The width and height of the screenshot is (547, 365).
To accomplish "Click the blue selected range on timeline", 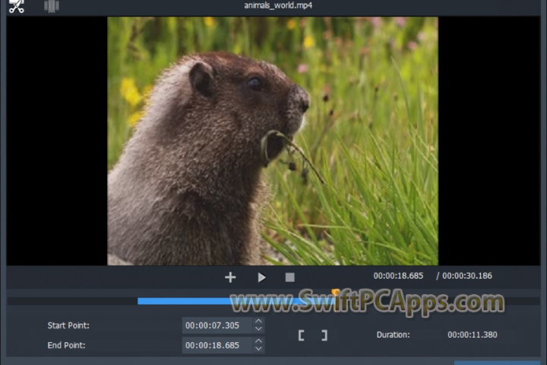I will (236, 301).
